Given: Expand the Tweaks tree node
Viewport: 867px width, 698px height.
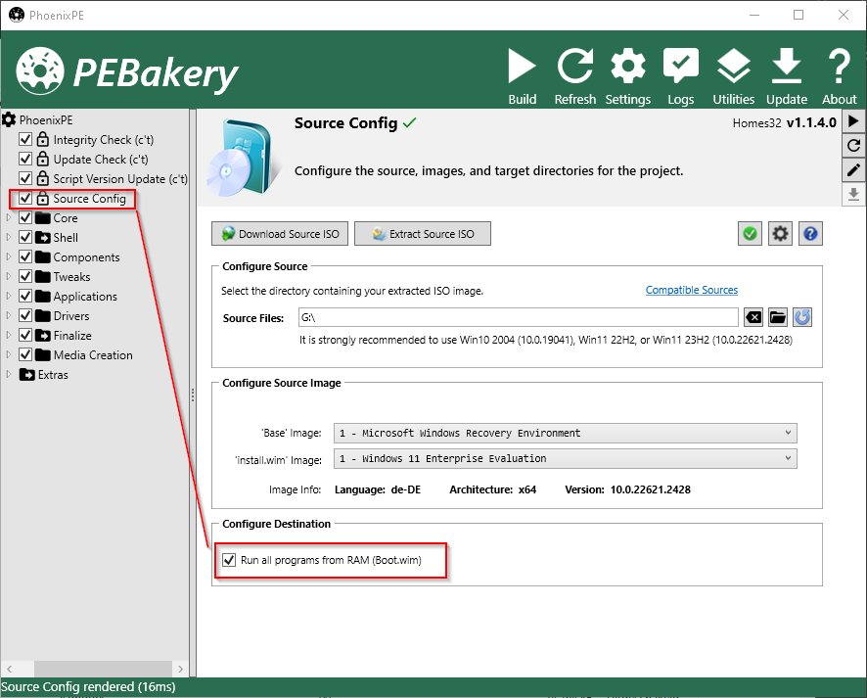Looking at the screenshot, I should click(x=8, y=276).
